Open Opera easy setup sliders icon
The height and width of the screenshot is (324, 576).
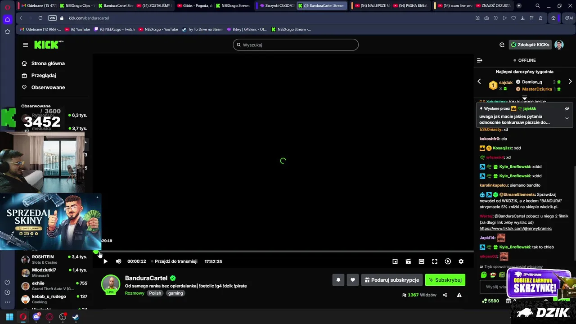(531, 18)
